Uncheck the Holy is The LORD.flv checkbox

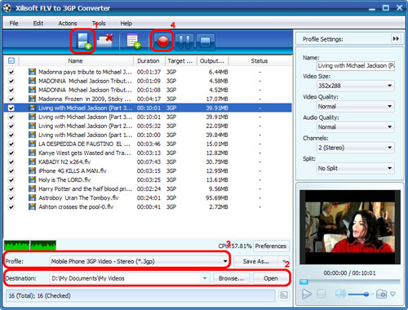click(11, 179)
